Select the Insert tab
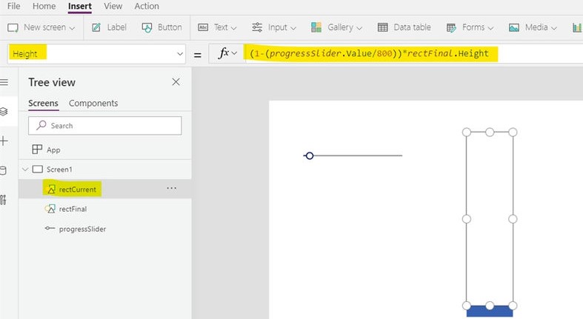Image resolution: width=583 pixels, height=319 pixels. [x=79, y=6]
